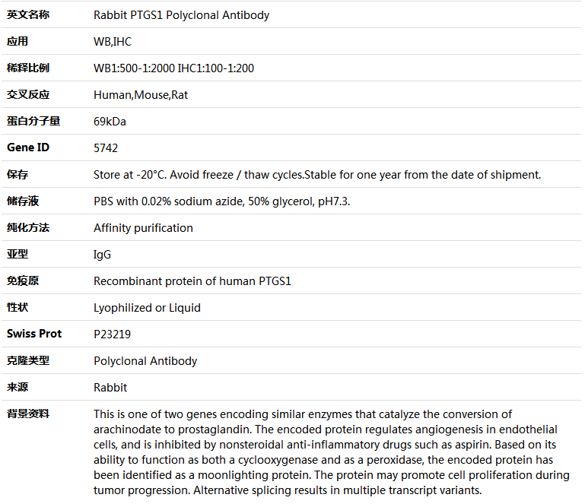585x504 pixels.
Task: Click Recombinant protein of human PTGS1
Action: [192, 281]
